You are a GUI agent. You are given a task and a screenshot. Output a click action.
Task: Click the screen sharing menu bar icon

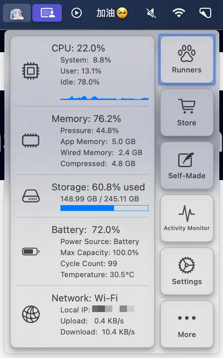tap(47, 13)
